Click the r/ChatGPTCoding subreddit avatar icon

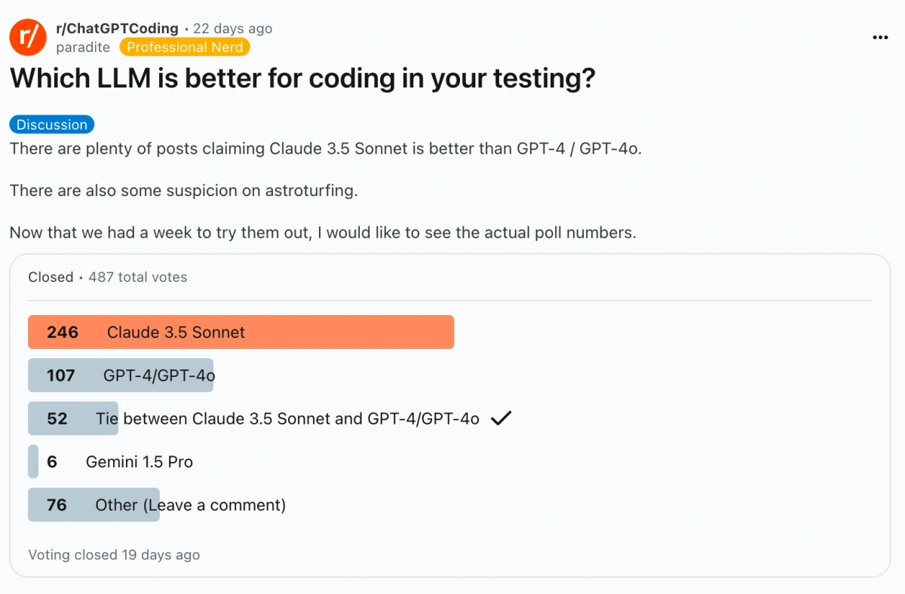[x=28, y=37]
